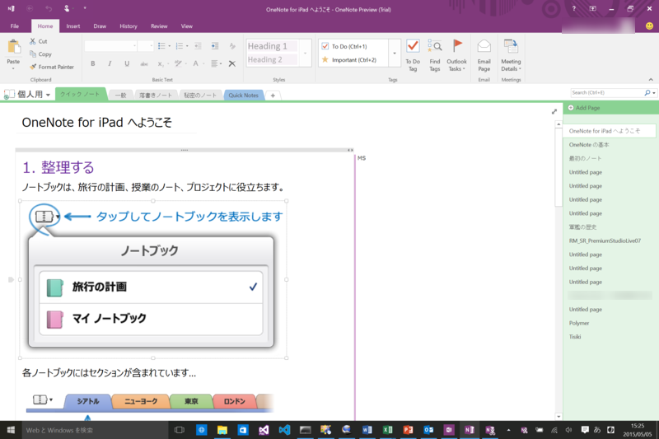This screenshot has height=439, width=659.
Task: Toggle bold formatting
Action: coord(93,63)
